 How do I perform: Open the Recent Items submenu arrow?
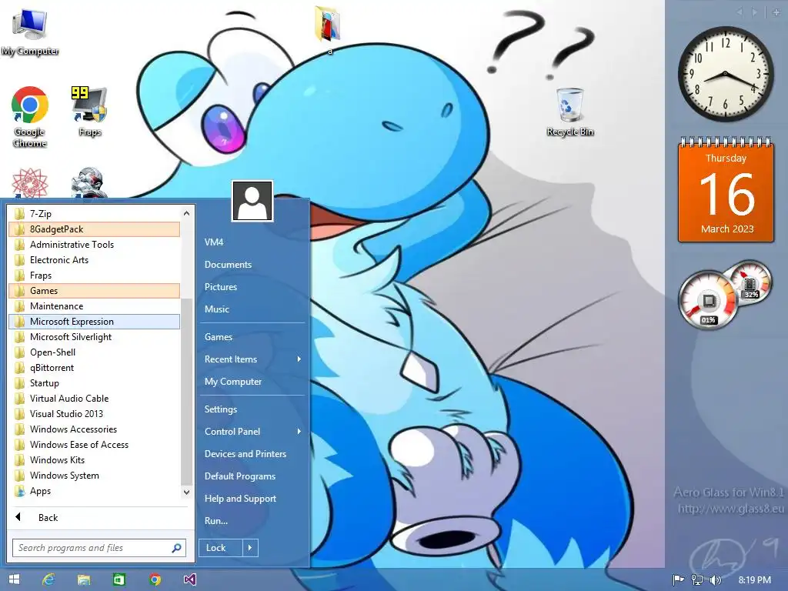299,359
